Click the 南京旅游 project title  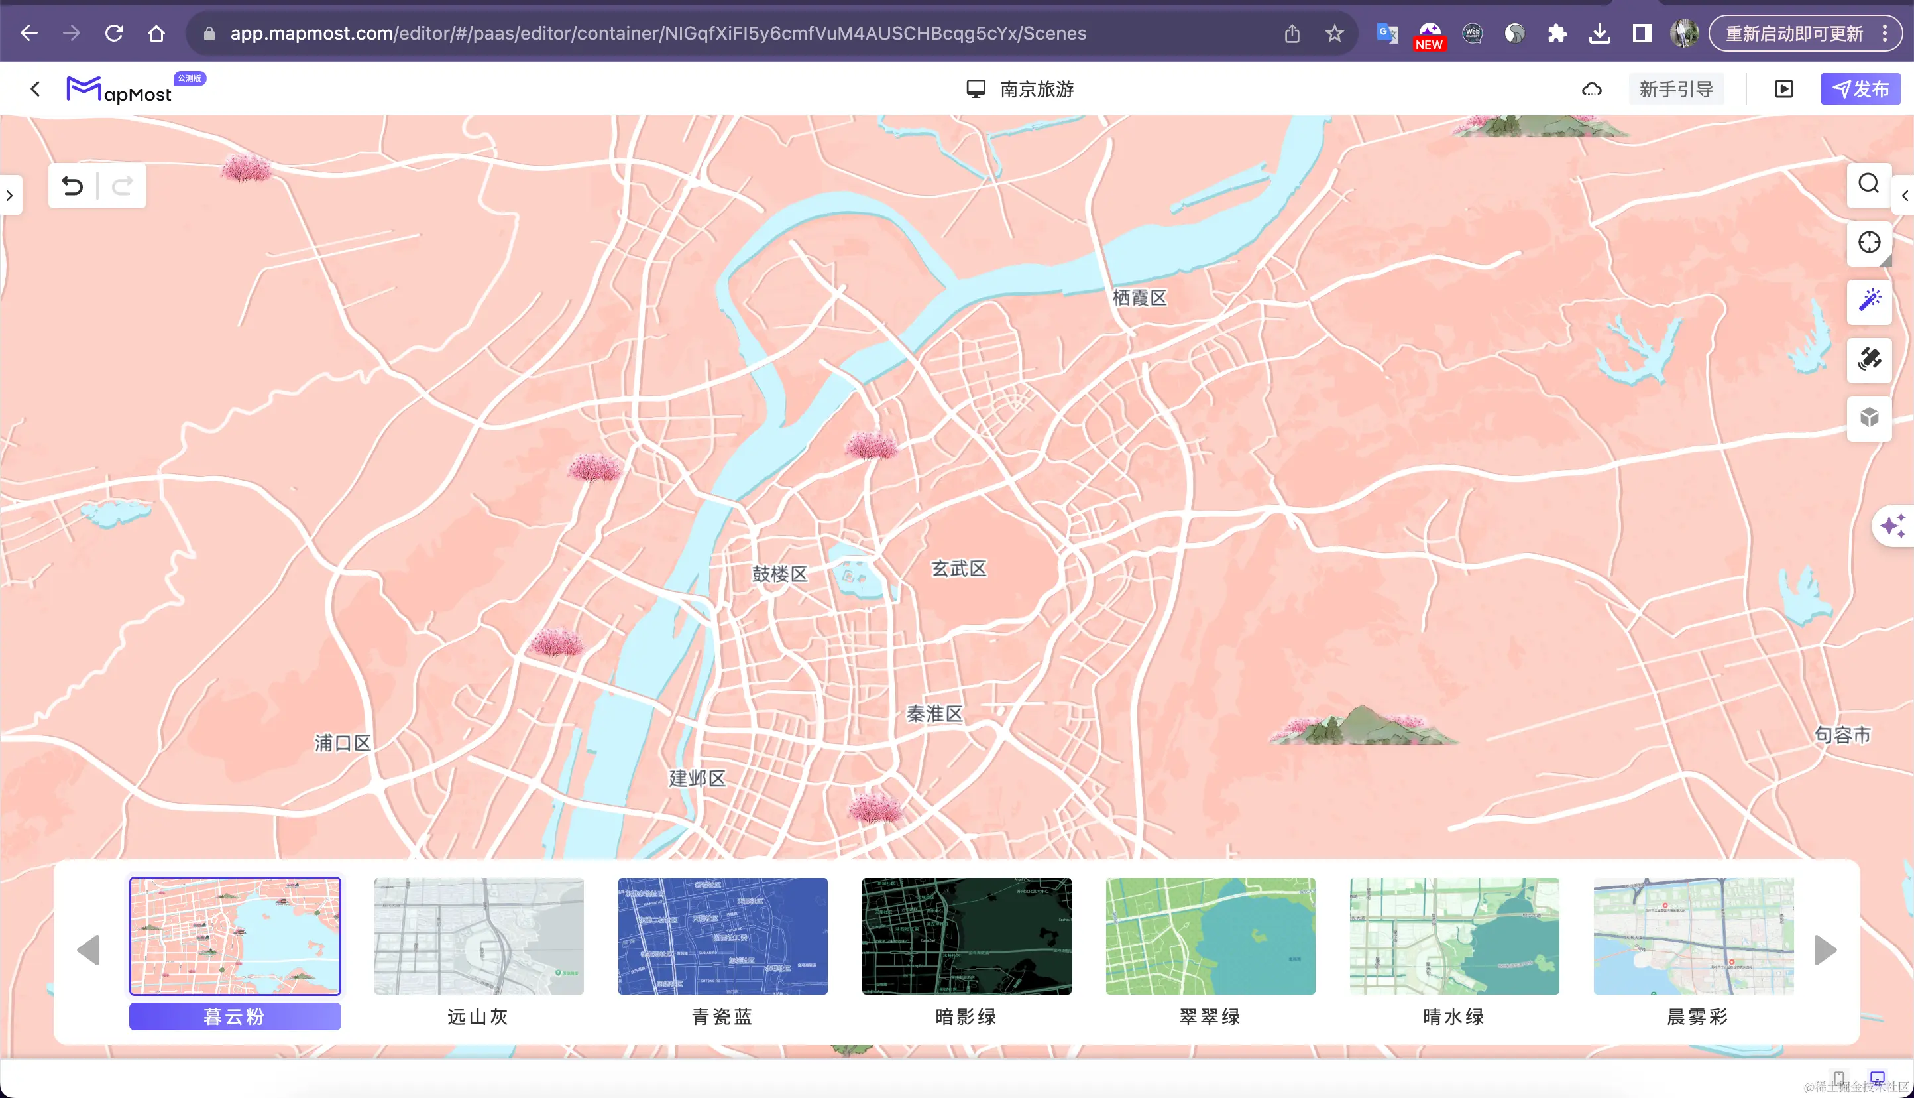(x=1037, y=89)
